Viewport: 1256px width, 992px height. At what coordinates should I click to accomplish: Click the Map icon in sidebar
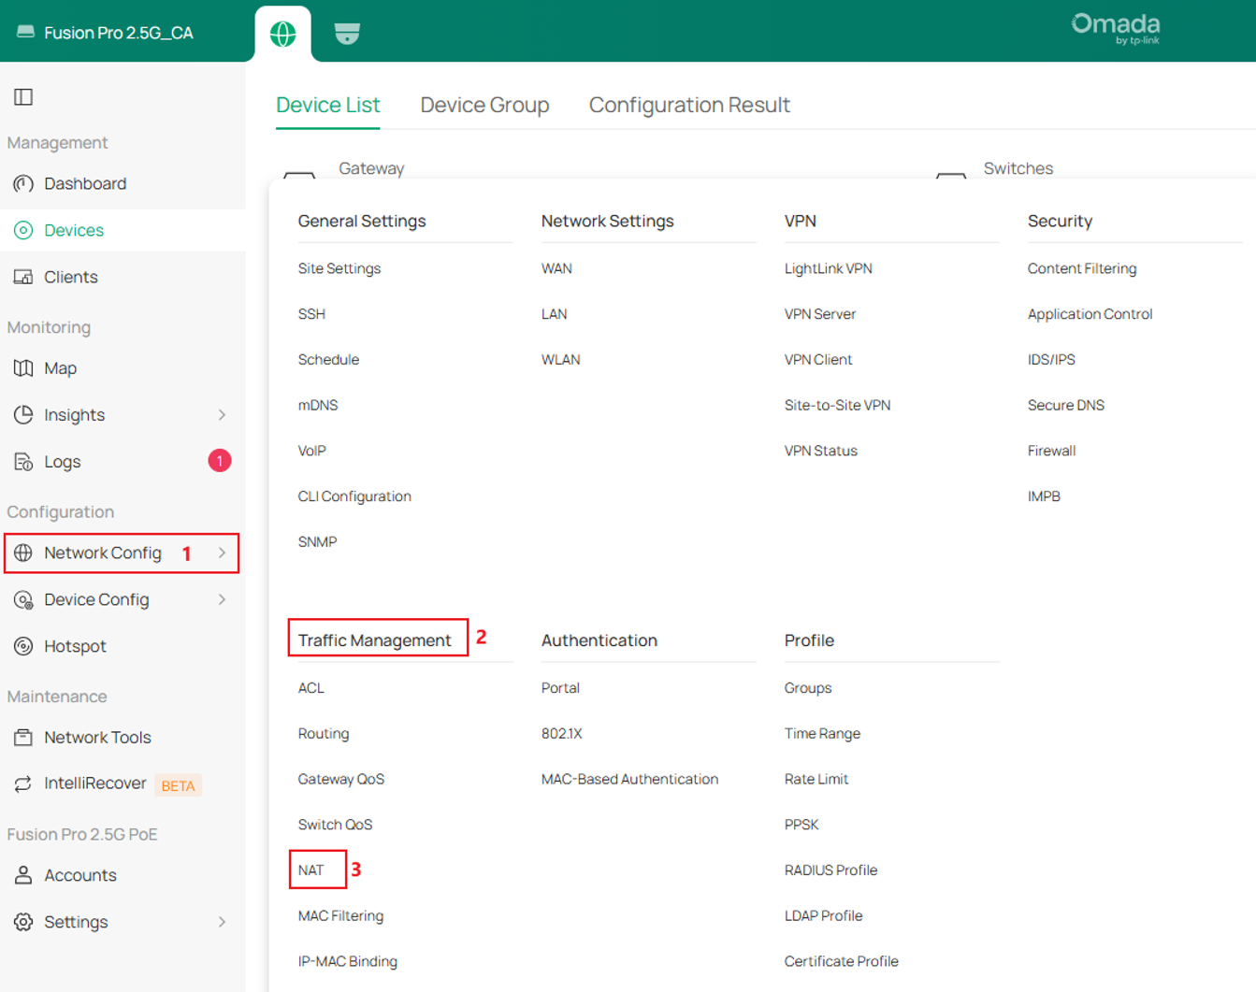[x=23, y=368]
